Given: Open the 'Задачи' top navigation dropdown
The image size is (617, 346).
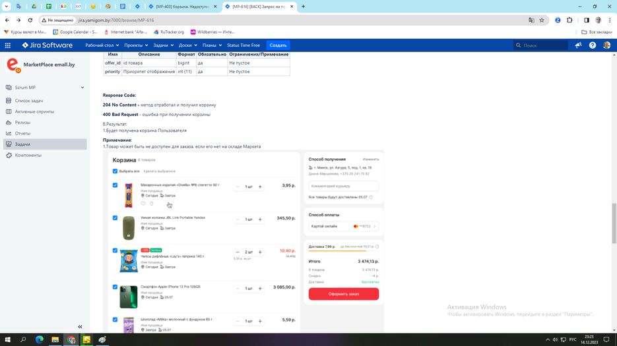Looking at the screenshot, I should point(163,45).
